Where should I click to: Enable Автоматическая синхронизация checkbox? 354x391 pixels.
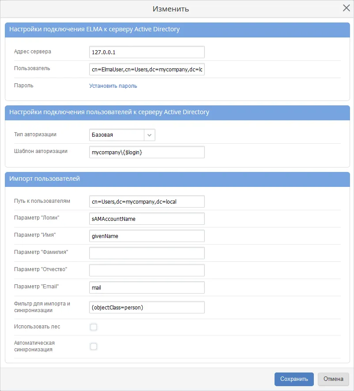click(93, 346)
